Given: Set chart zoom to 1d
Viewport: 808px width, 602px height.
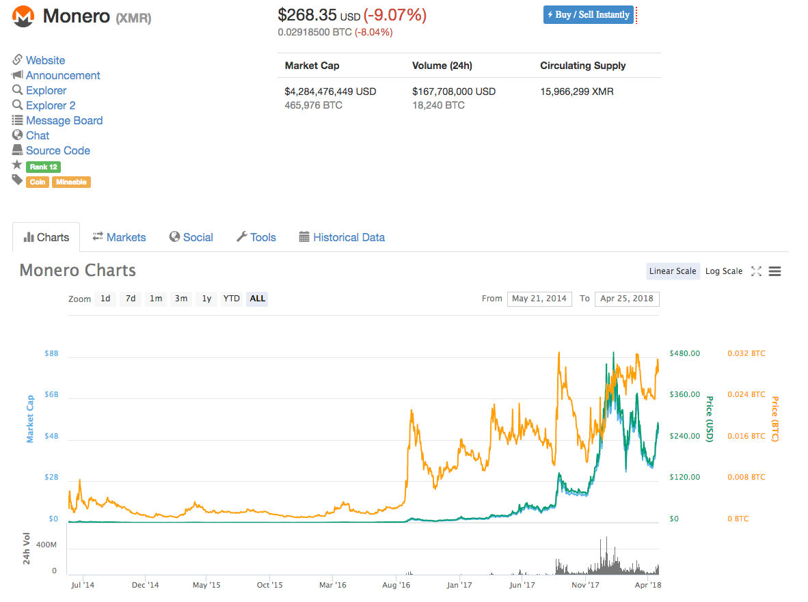Looking at the screenshot, I should (x=105, y=299).
